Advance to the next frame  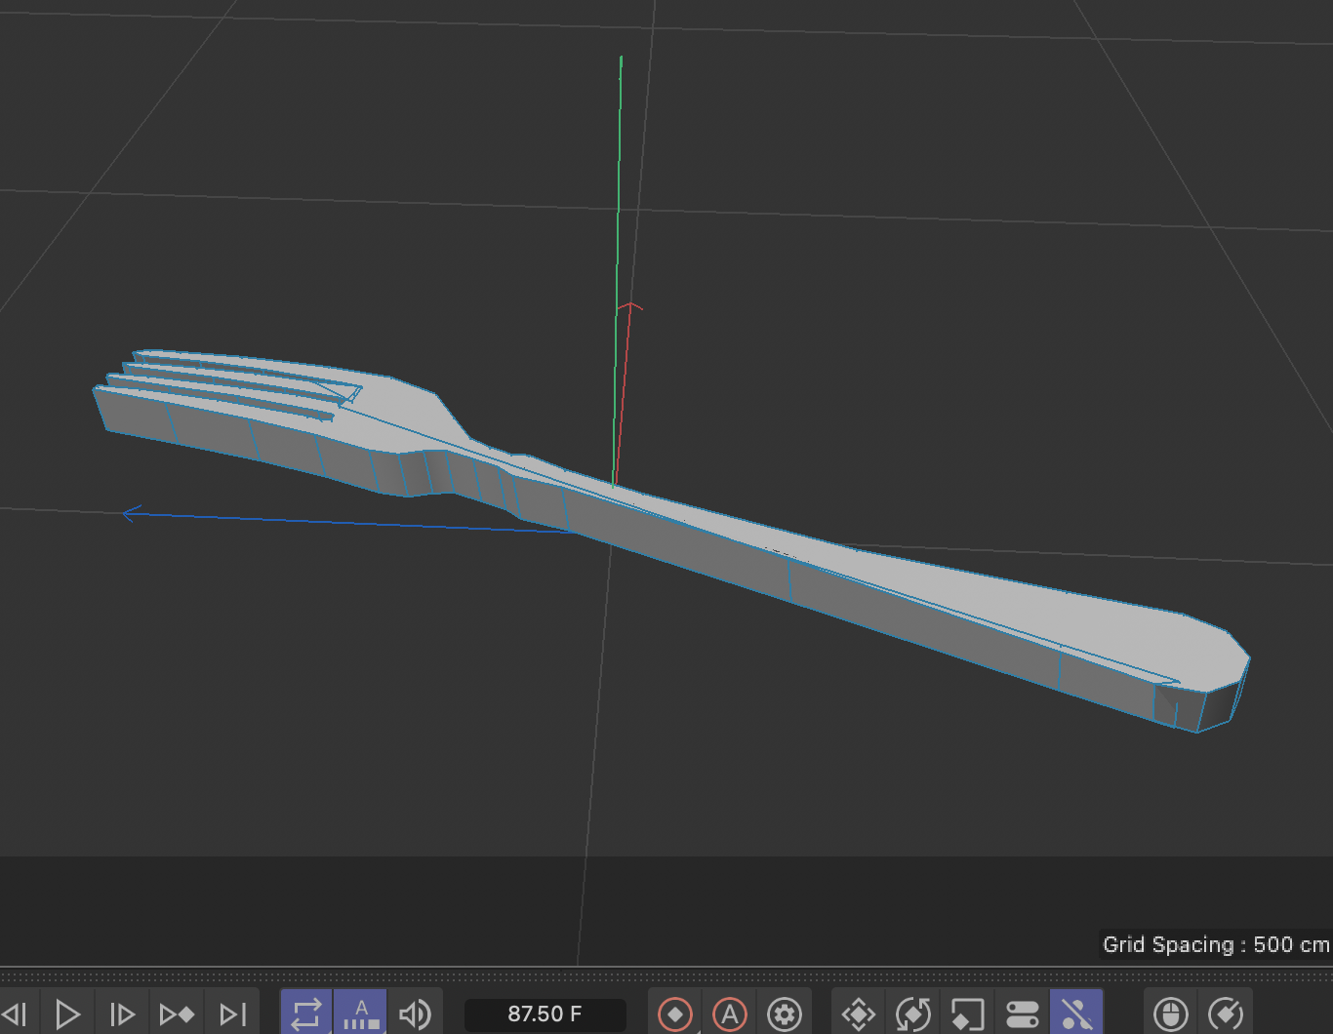point(122,1014)
